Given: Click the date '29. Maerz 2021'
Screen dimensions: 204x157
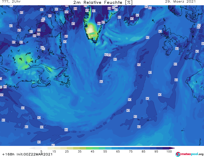Looking at the screenshot, I should click(x=180, y=2).
